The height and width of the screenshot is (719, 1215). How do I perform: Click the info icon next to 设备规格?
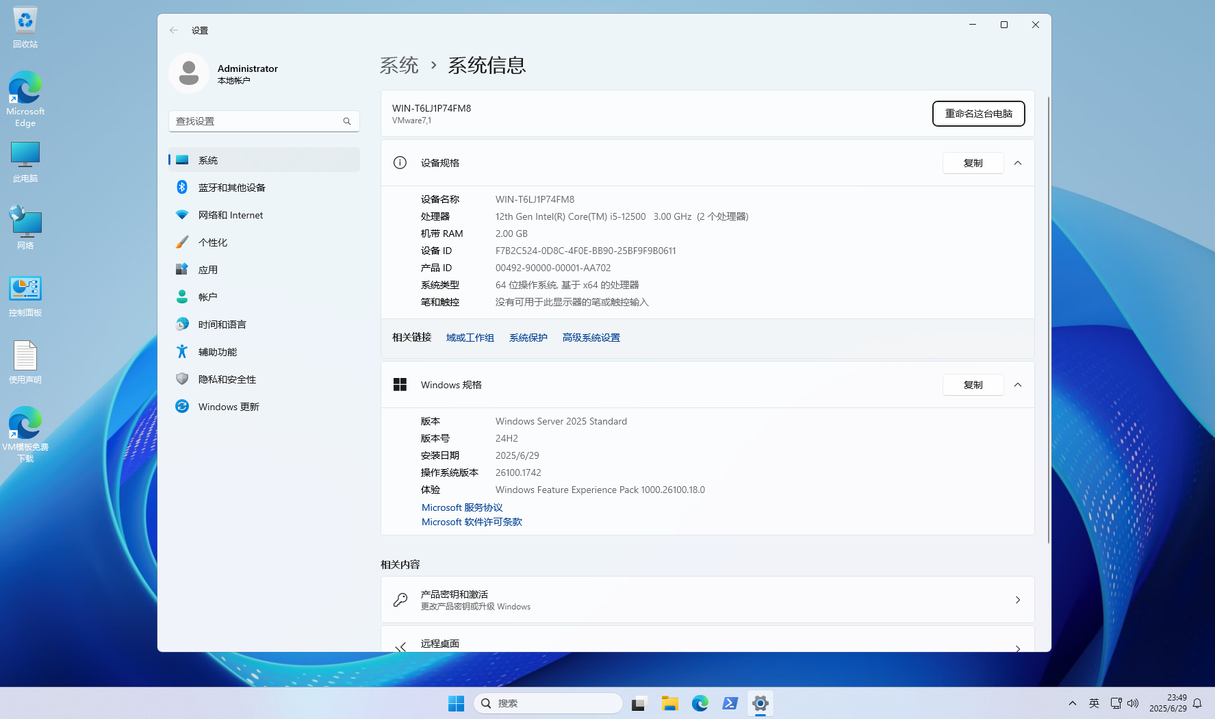tap(400, 163)
